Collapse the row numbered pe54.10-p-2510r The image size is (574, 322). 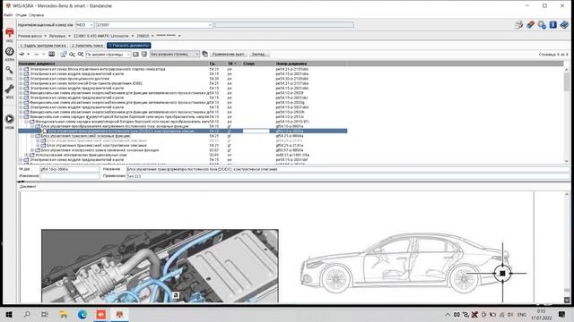tap(21, 117)
